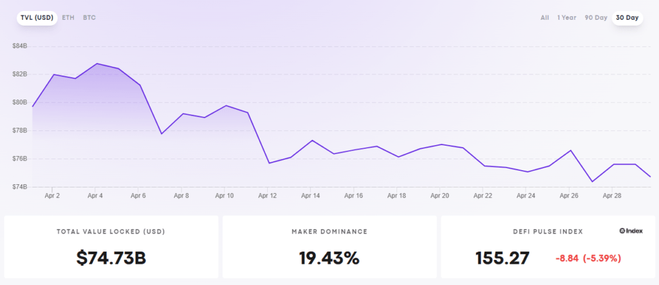Click the DeFi Pulse Index heading
The width and height of the screenshot is (659, 285).
click(x=547, y=230)
